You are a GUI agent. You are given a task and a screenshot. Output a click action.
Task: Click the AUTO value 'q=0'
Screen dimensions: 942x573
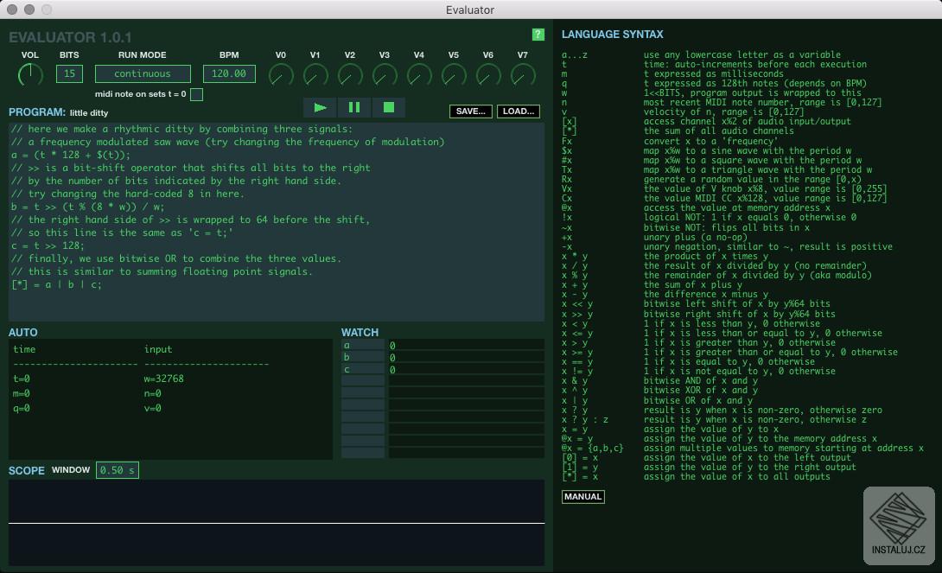coord(22,409)
